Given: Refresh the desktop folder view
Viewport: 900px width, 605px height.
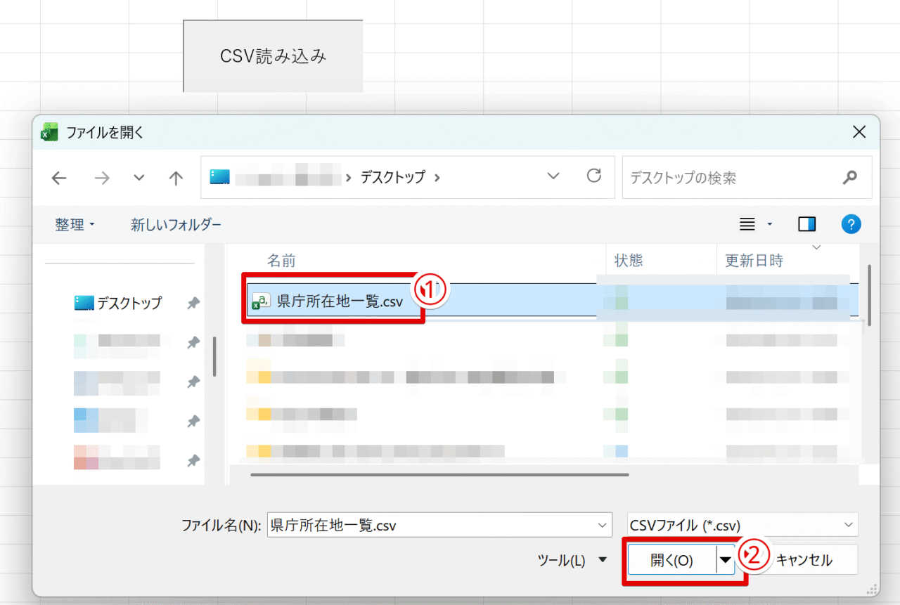Looking at the screenshot, I should point(595,178).
